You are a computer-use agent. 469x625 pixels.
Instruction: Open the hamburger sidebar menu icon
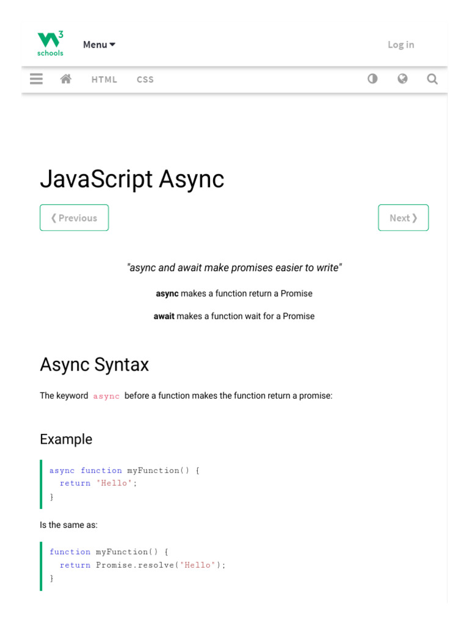point(36,79)
